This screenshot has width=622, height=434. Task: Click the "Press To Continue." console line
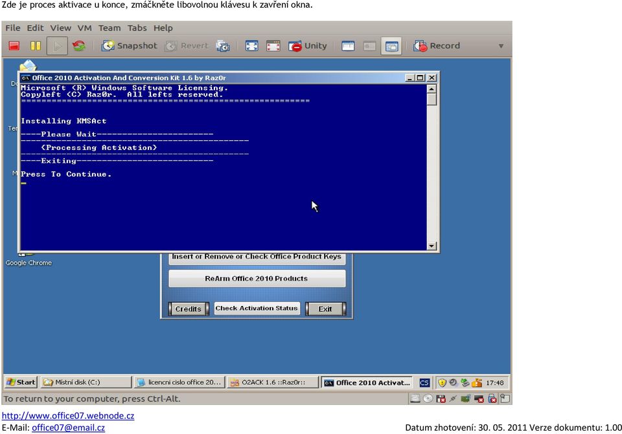[66, 174]
